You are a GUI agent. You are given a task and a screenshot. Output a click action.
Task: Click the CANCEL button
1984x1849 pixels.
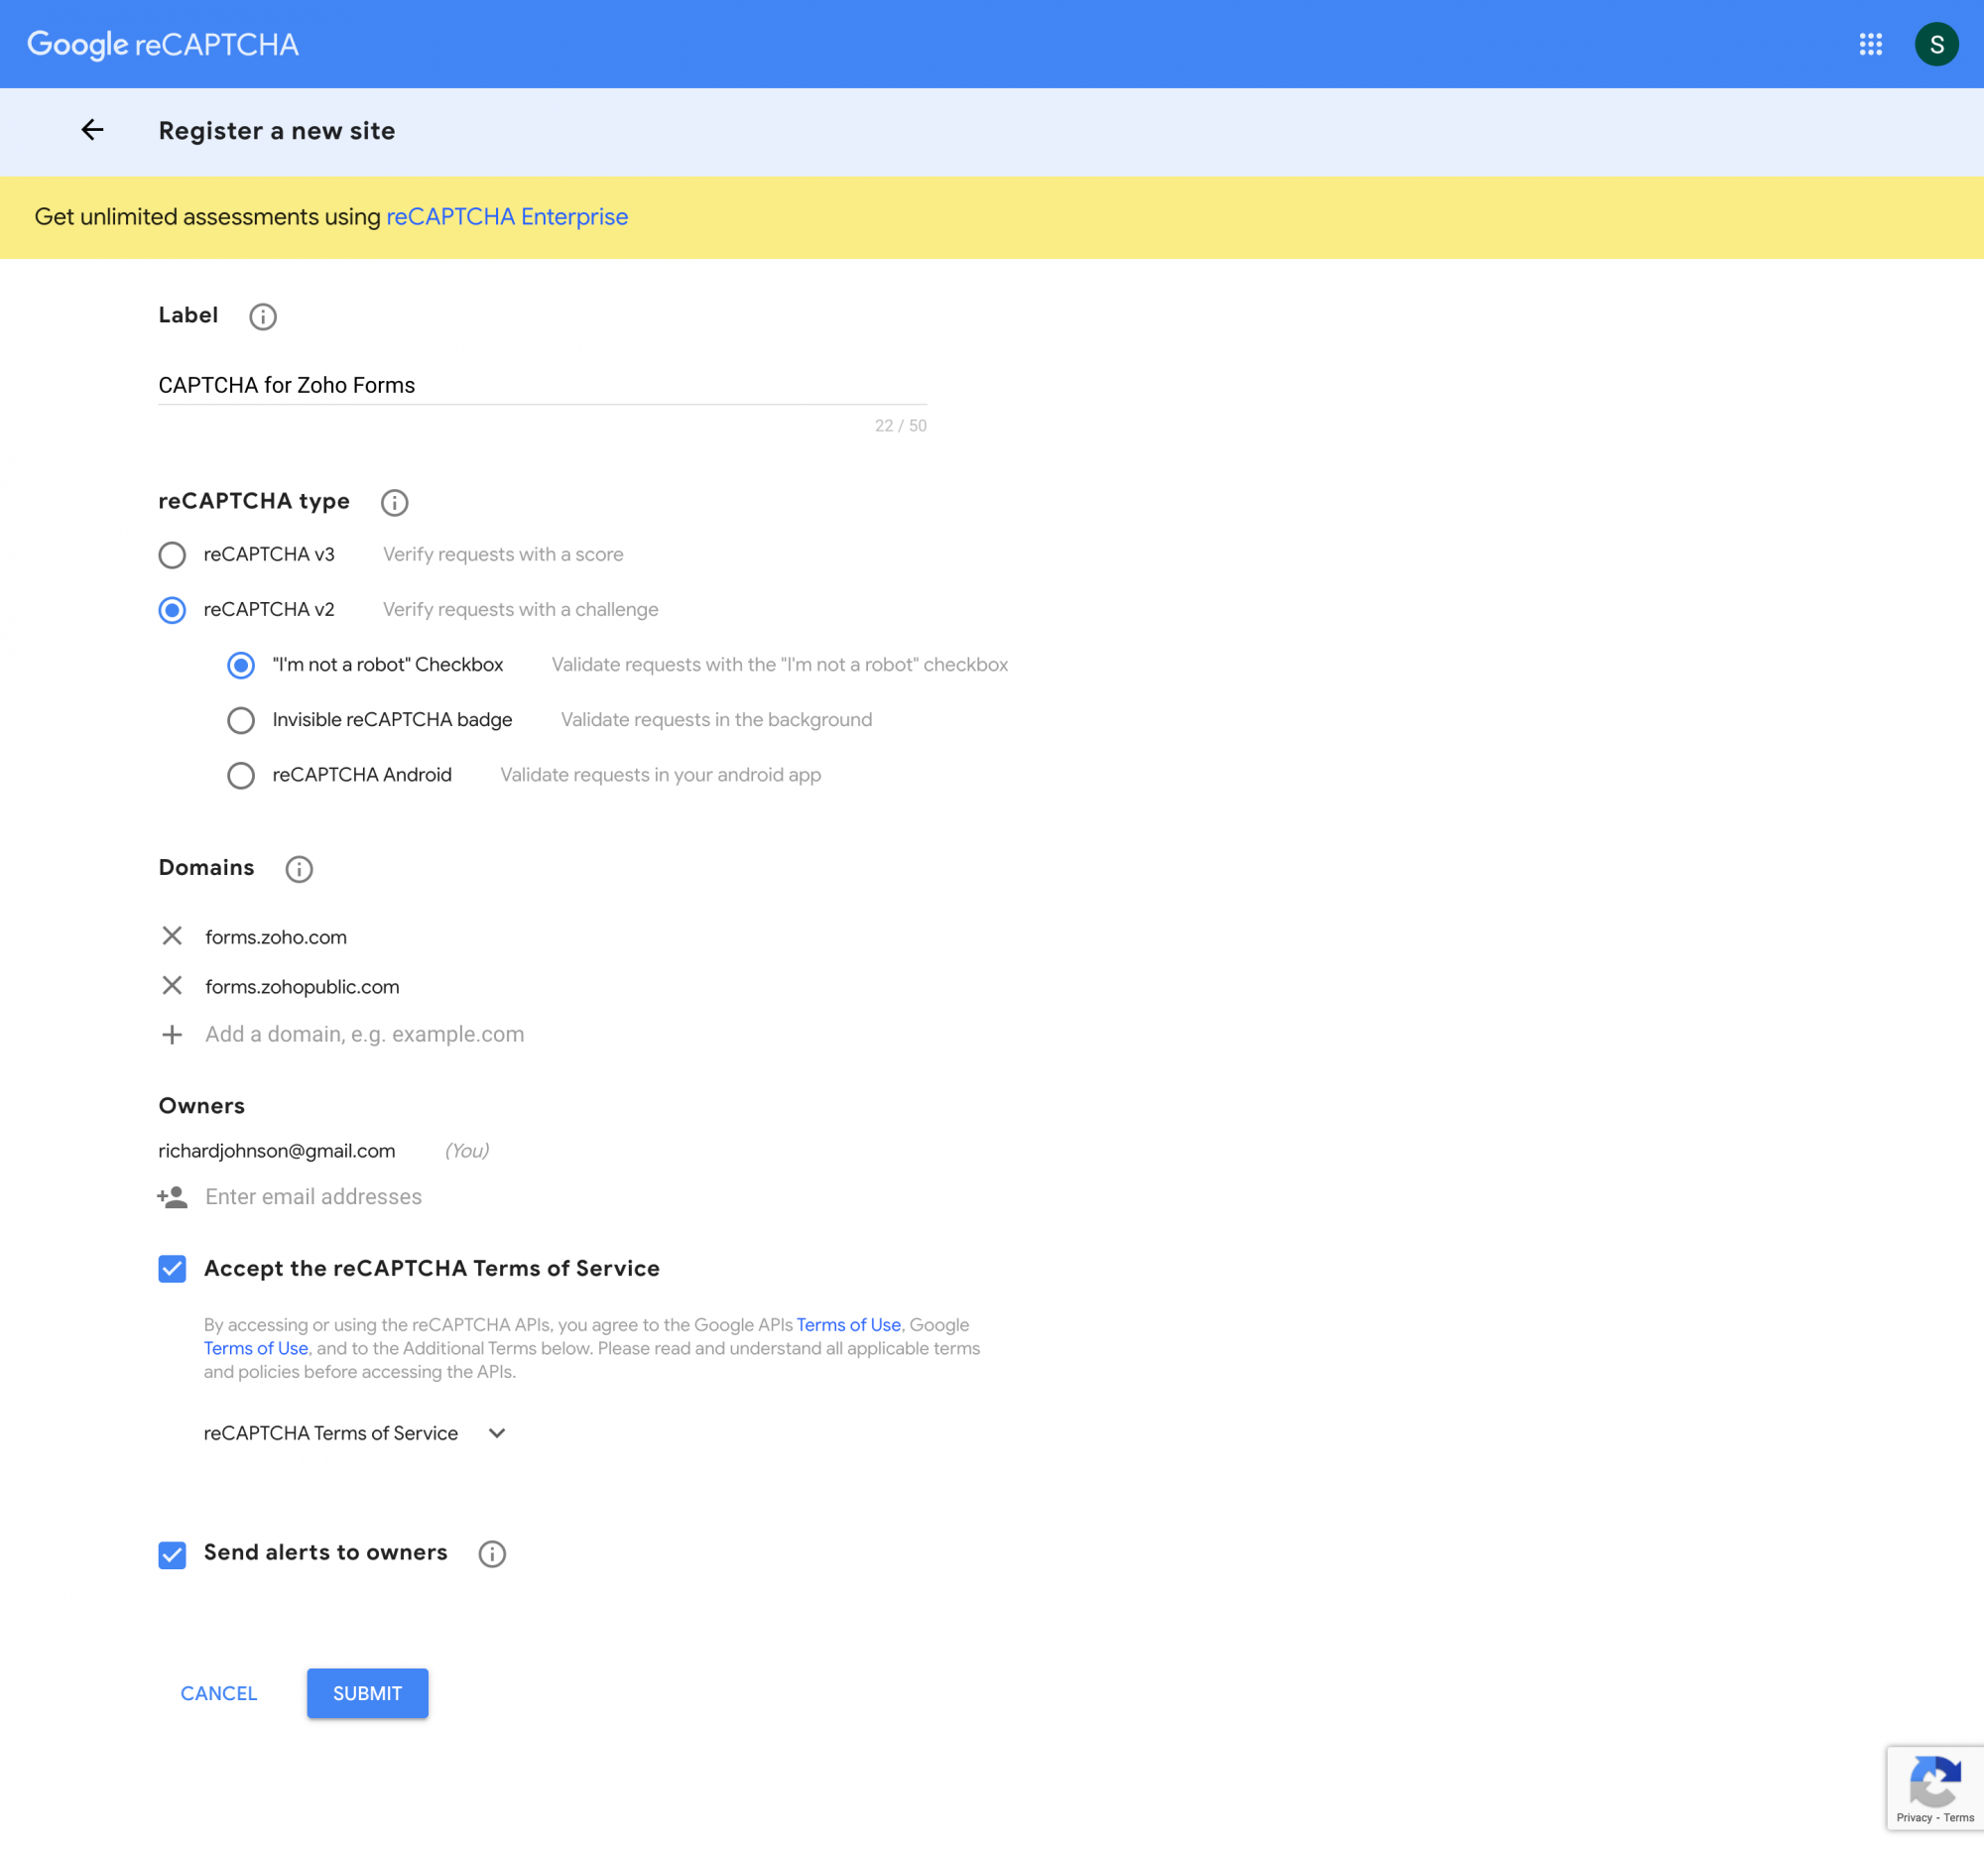pyautogui.click(x=218, y=1693)
